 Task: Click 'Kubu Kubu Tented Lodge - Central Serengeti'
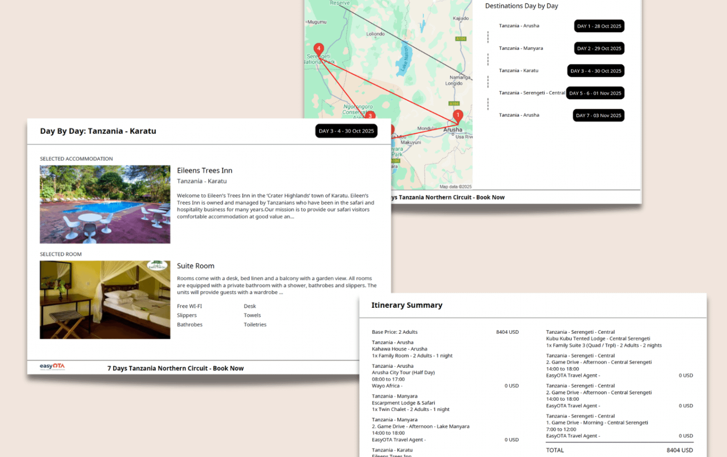point(598,339)
